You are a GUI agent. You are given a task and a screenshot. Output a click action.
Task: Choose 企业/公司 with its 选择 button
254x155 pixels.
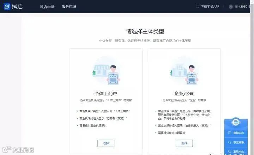point(185,143)
